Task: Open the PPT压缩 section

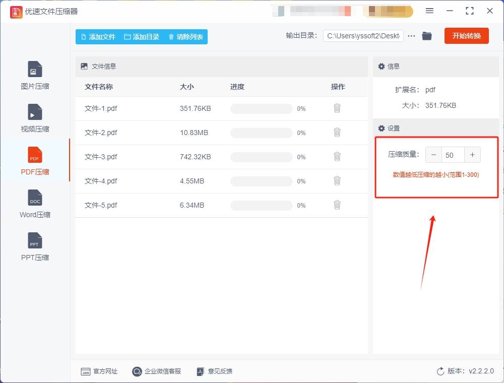Action: (x=35, y=246)
